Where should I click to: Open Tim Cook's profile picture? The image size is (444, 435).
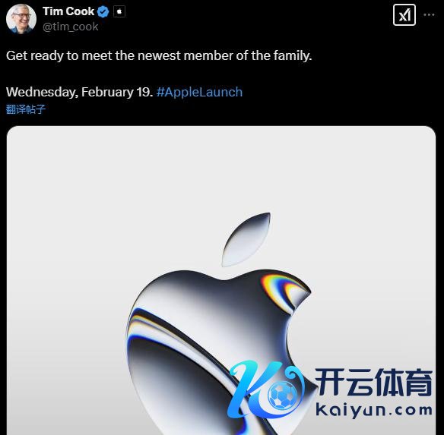point(21,19)
